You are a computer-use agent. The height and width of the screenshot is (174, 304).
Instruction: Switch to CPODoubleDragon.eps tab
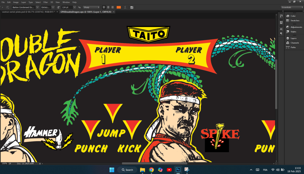(86, 12)
